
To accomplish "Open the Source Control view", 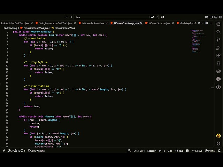I will click(x=218, y=40).
